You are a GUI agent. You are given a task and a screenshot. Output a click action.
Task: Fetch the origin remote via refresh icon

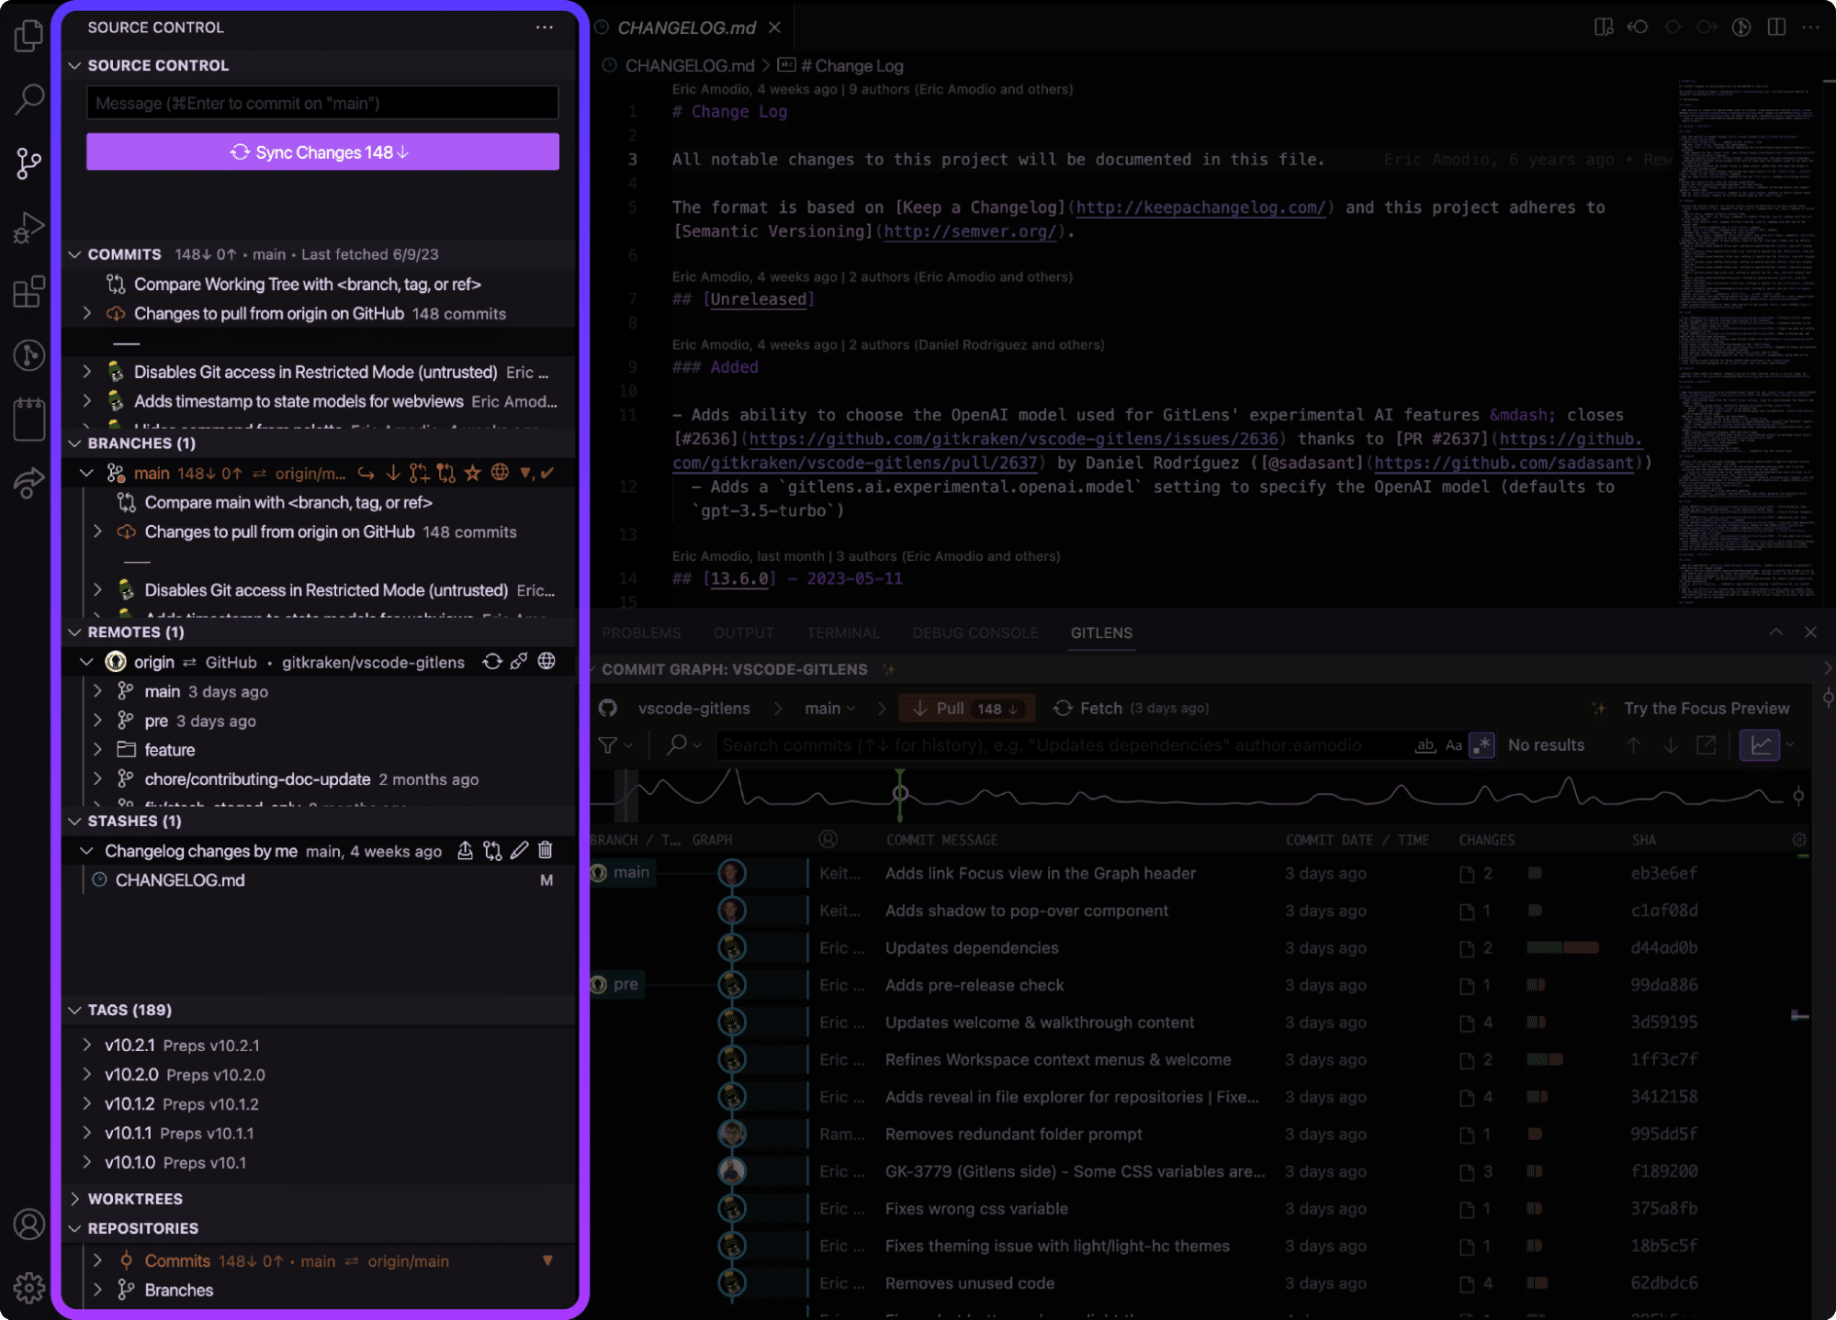coord(492,662)
